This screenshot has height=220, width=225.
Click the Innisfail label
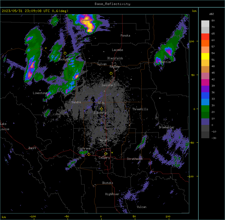tap(108, 85)
